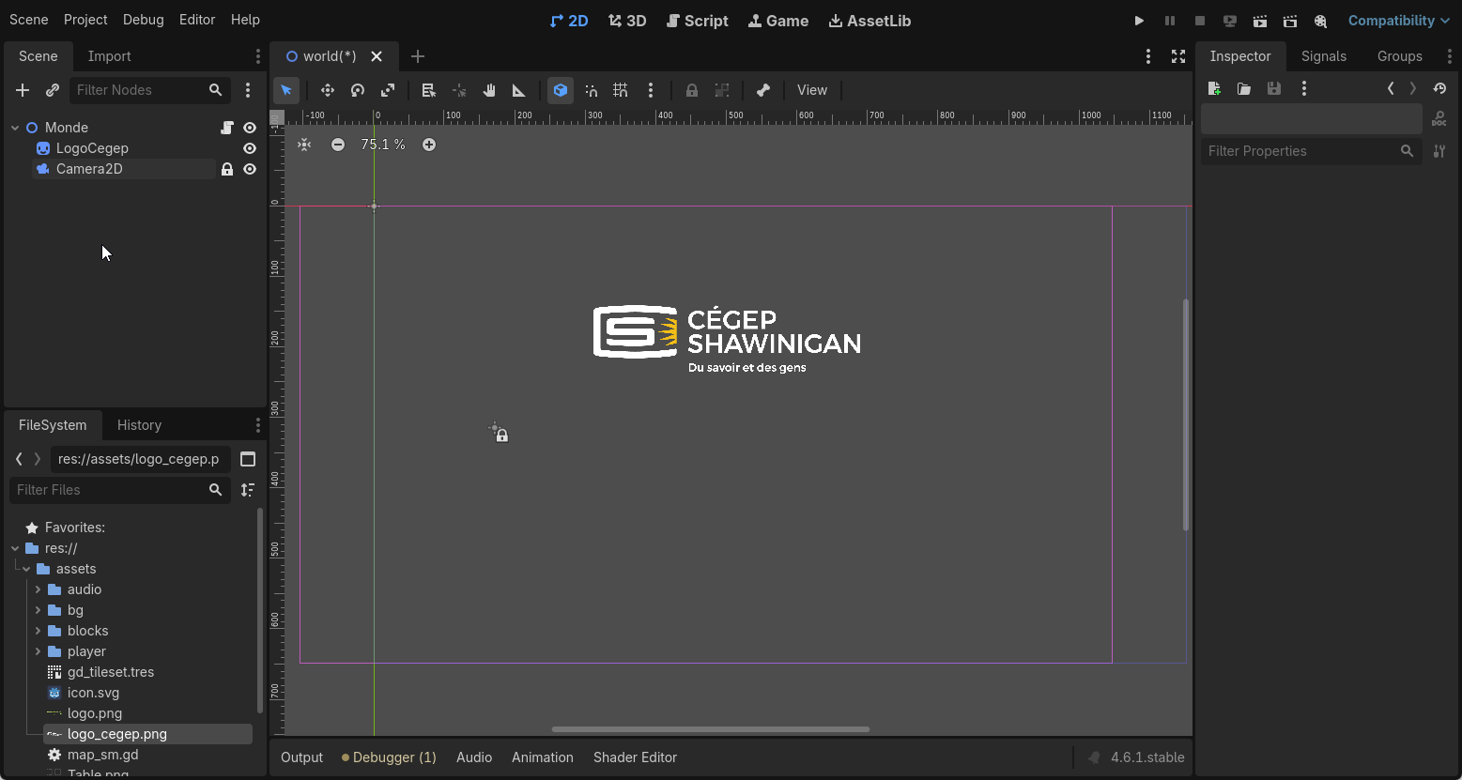Switch to the Scale mode tool
Screen dimensions: 1462x780
click(388, 90)
